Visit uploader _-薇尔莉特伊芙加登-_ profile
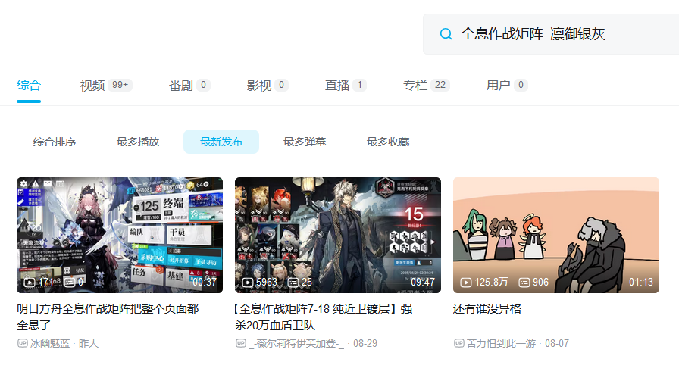The width and height of the screenshot is (679, 381). point(296,343)
